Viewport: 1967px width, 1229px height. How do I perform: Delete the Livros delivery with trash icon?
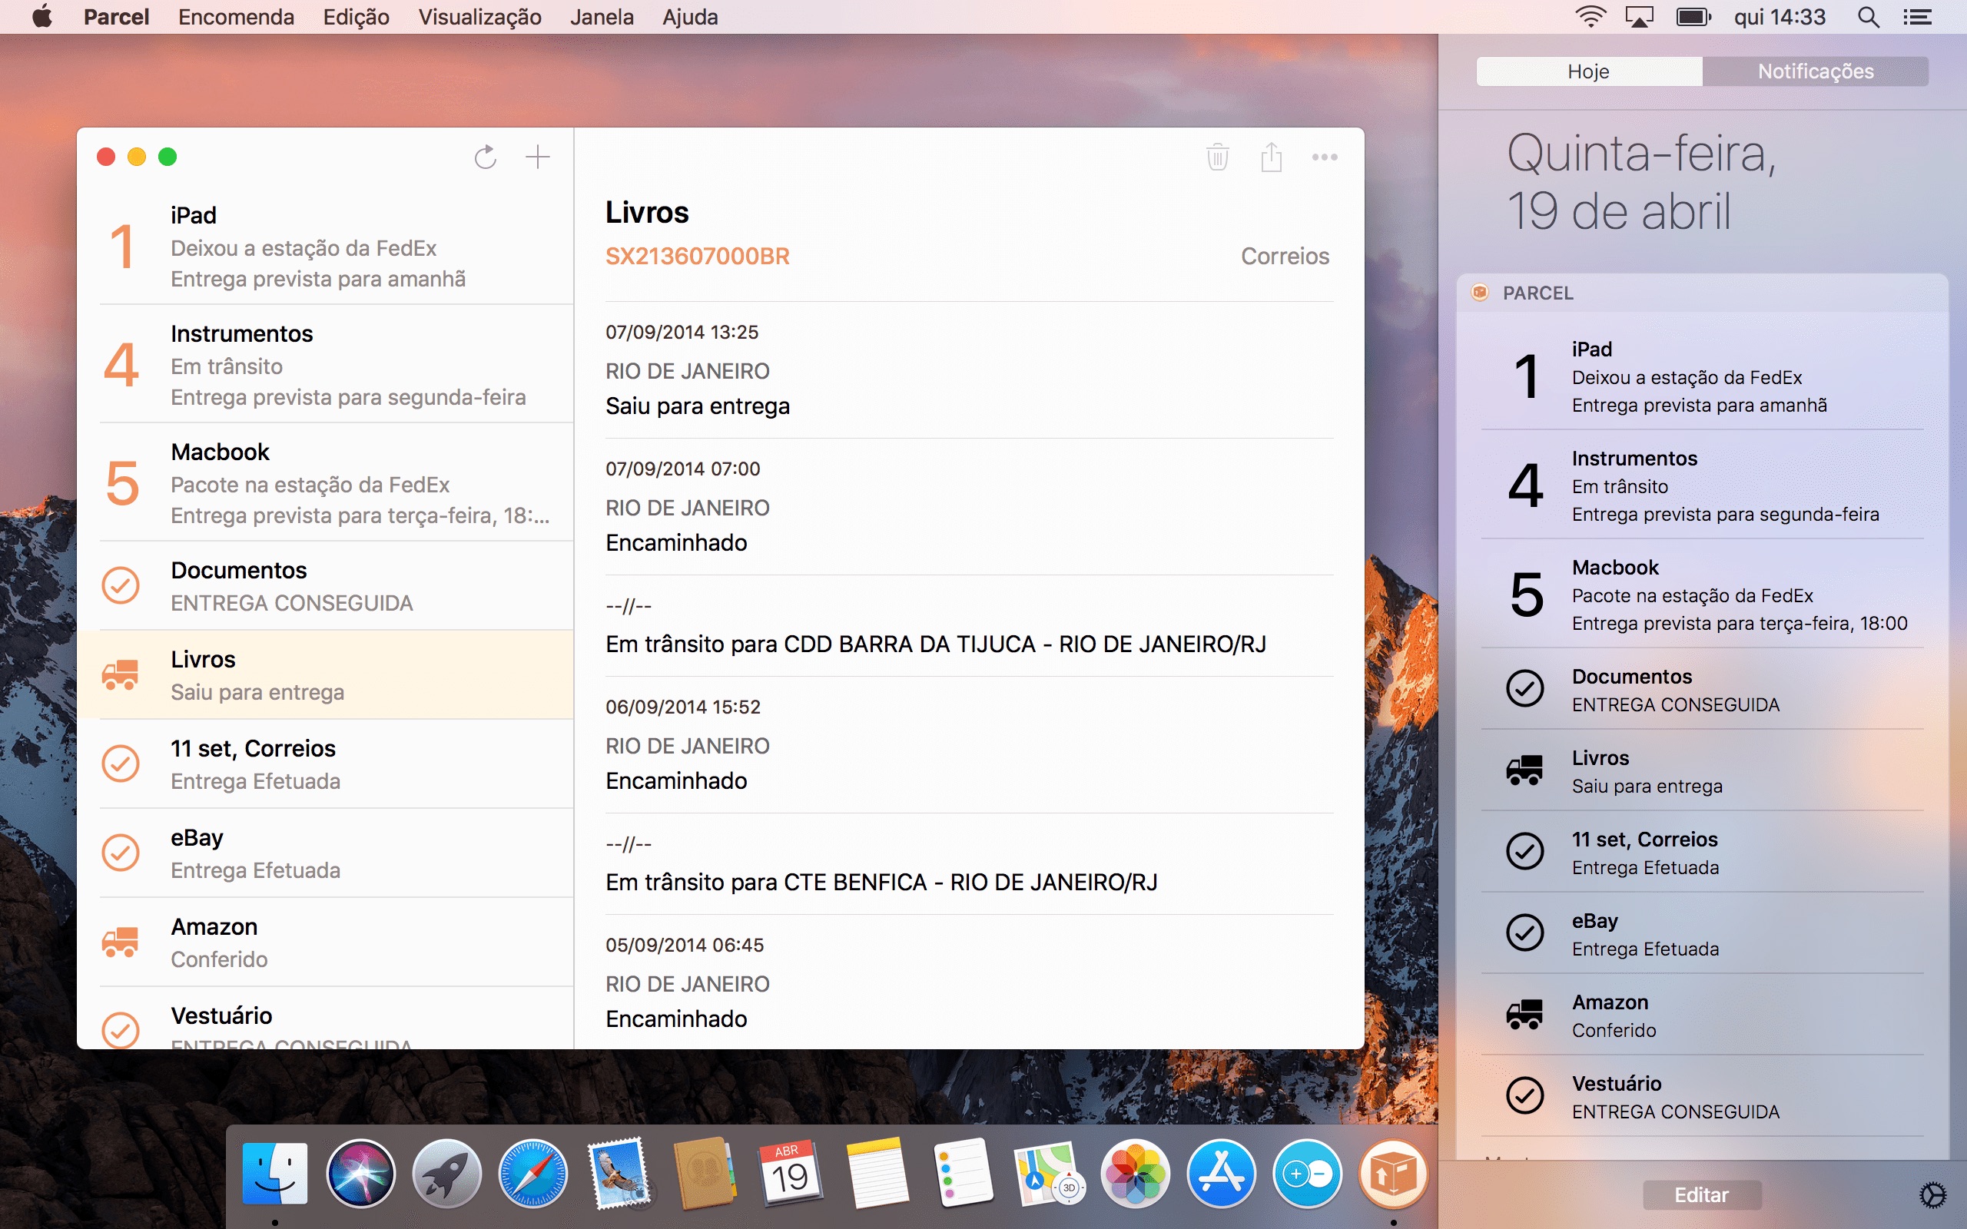1217,157
